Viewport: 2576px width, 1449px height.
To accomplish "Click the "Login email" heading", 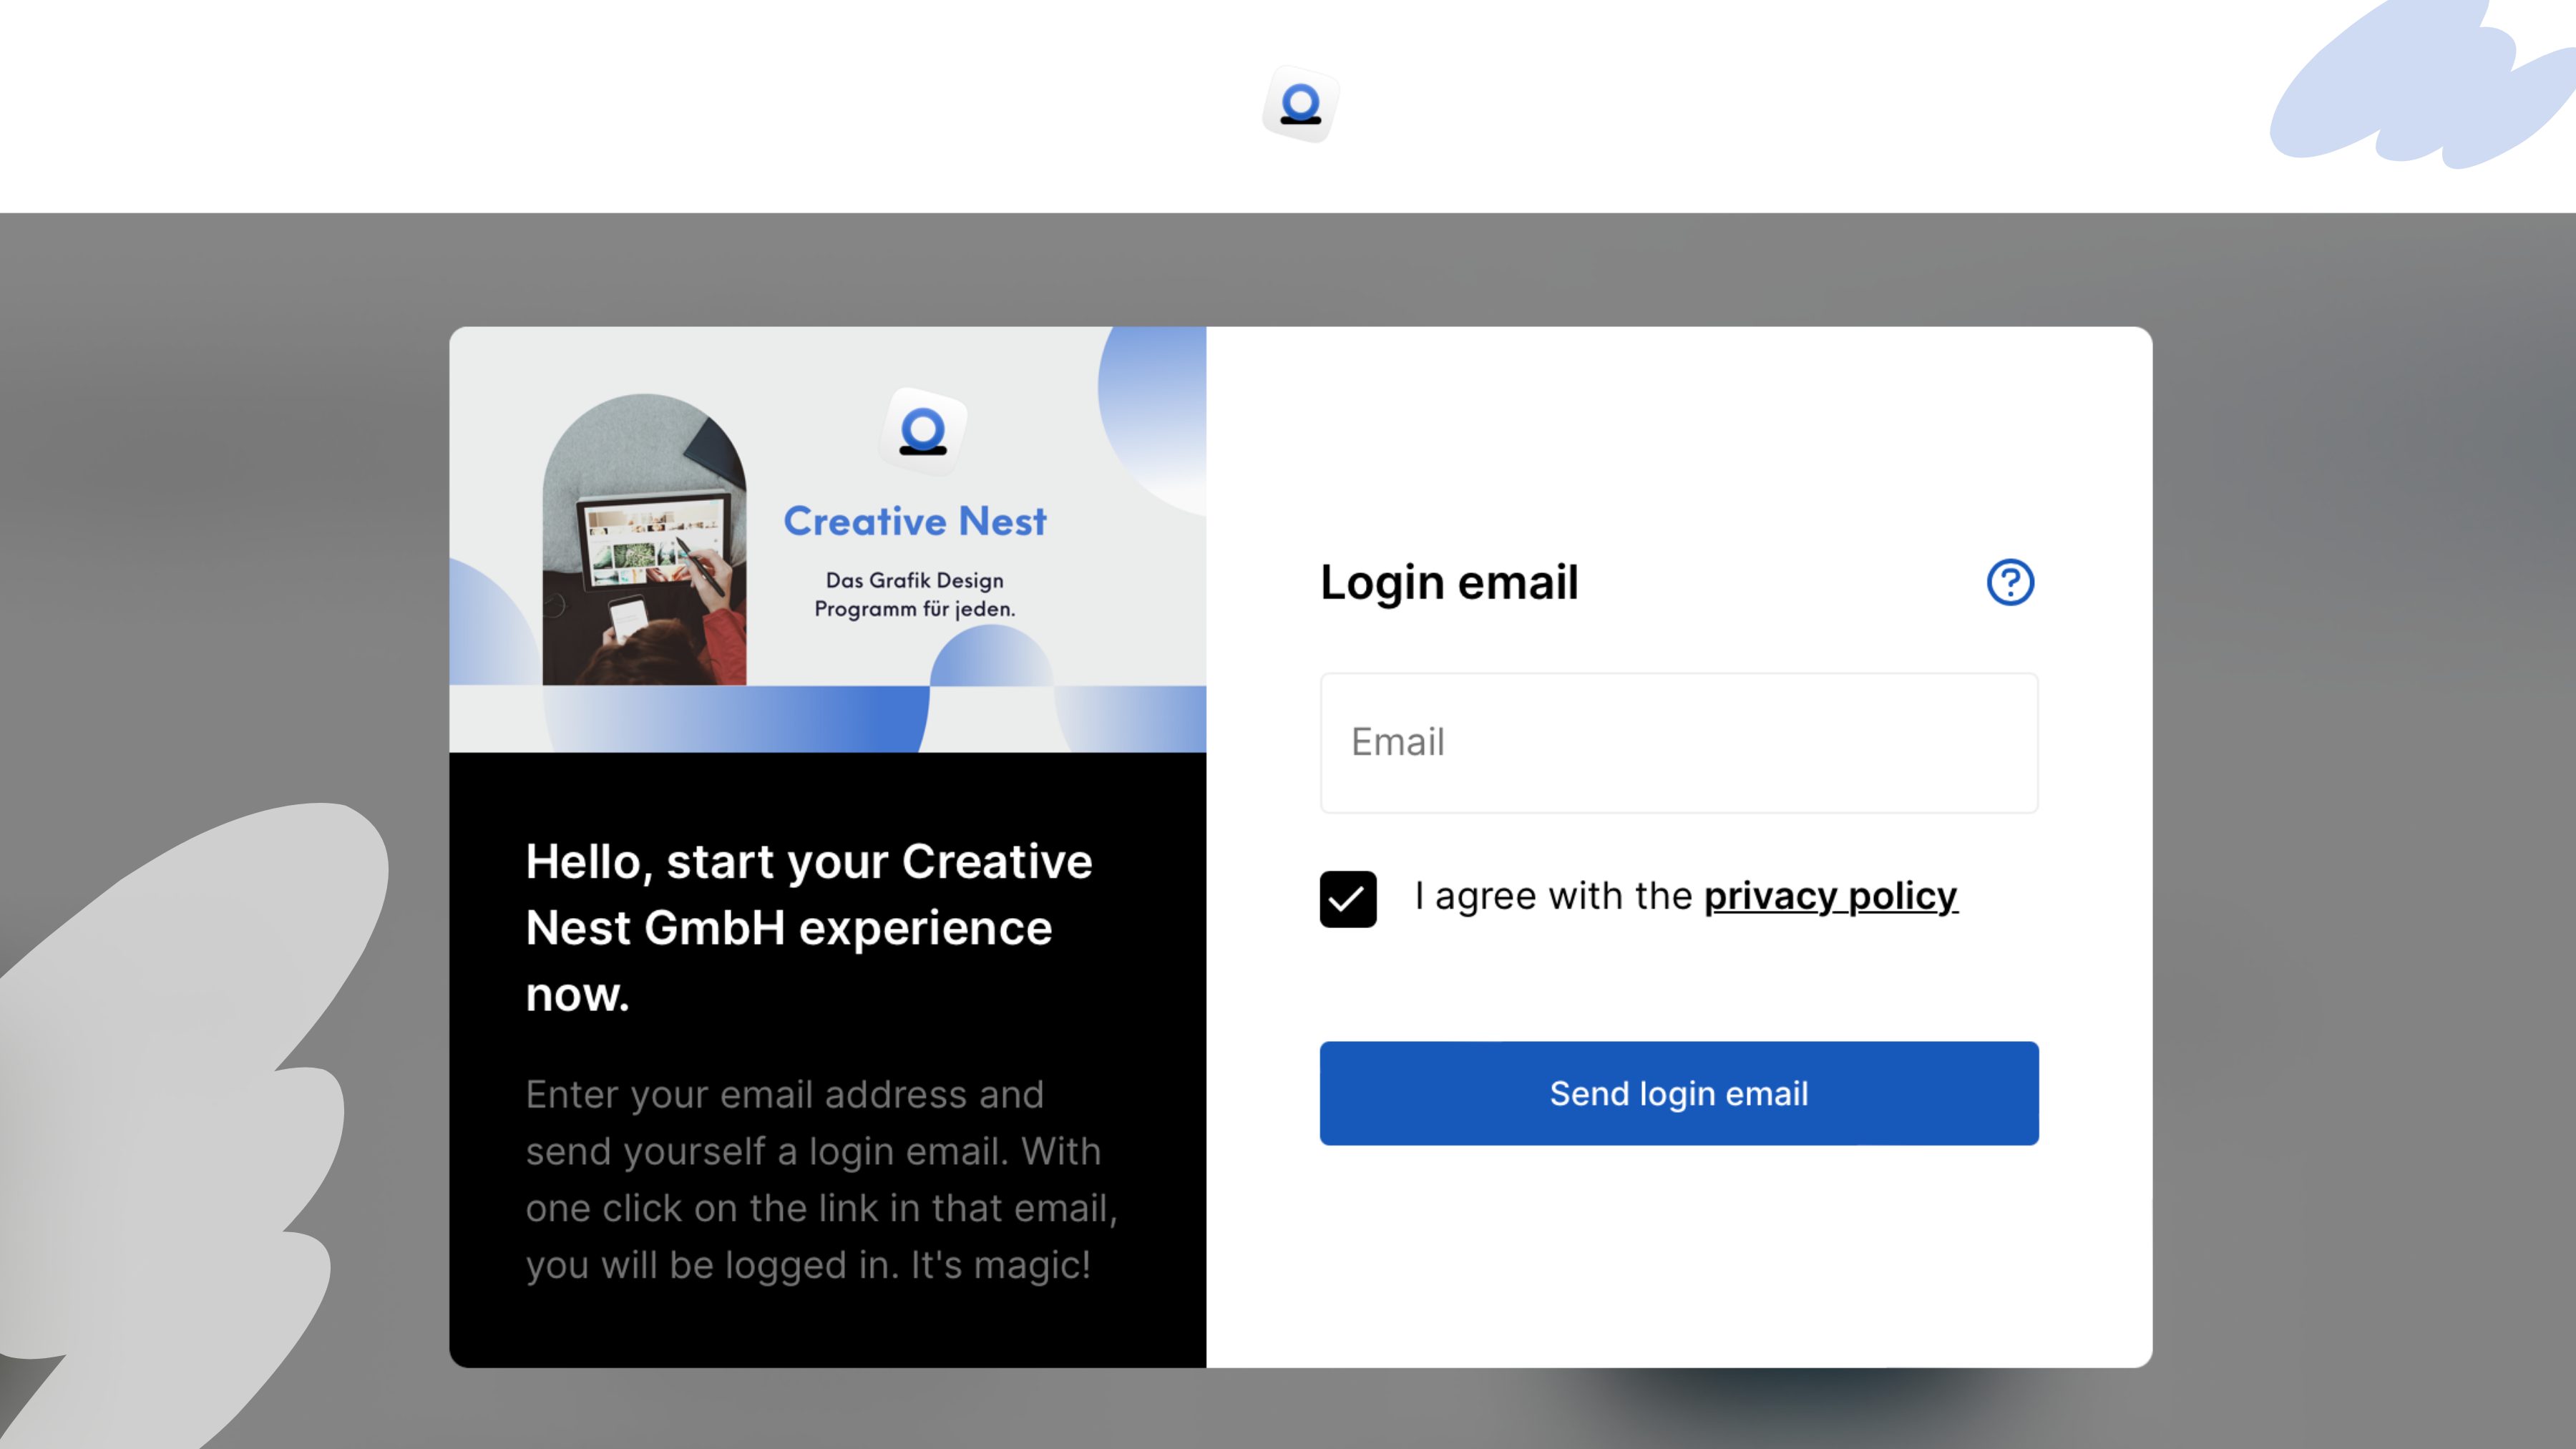I will pyautogui.click(x=1448, y=582).
